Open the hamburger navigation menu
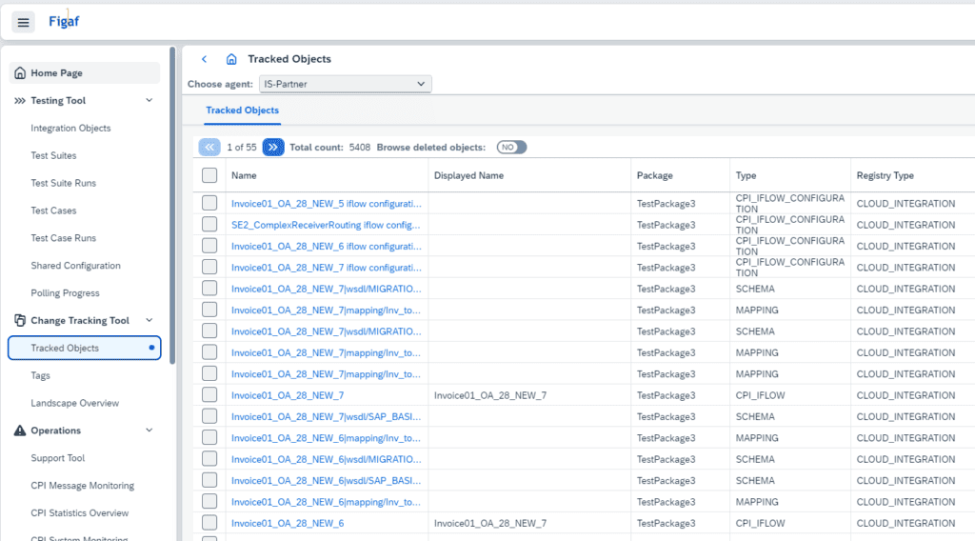The image size is (975, 541). pos(23,23)
